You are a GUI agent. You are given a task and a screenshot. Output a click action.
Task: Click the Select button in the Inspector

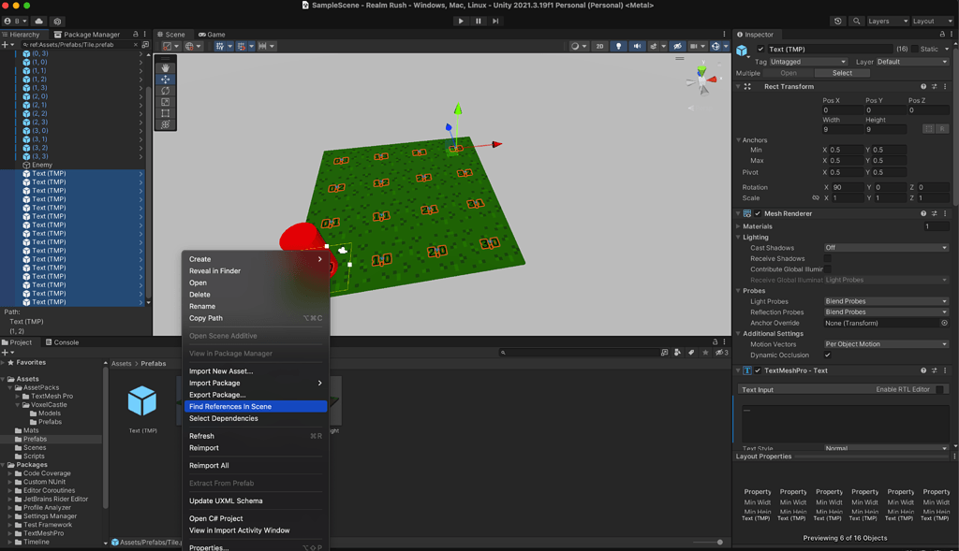[x=842, y=72]
